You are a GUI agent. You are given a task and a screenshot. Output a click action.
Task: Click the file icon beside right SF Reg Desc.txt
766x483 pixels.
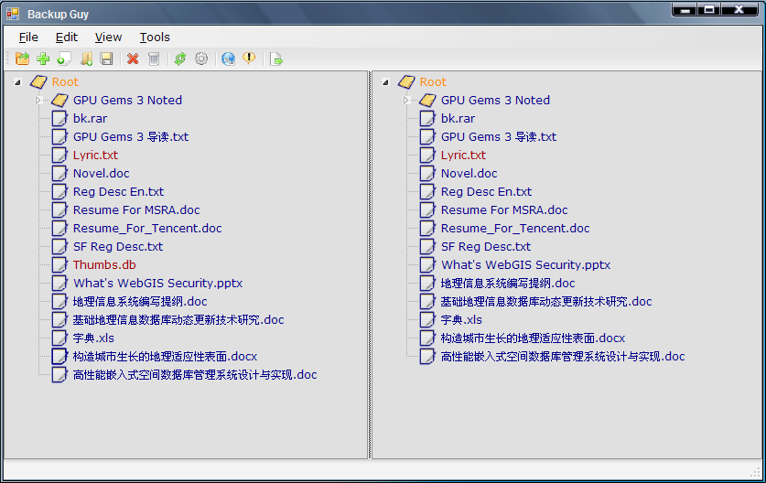tap(427, 247)
